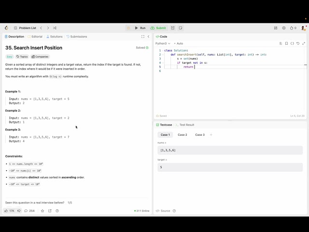Reset code to default icon
The height and width of the screenshot is (232, 309).
click(x=298, y=43)
